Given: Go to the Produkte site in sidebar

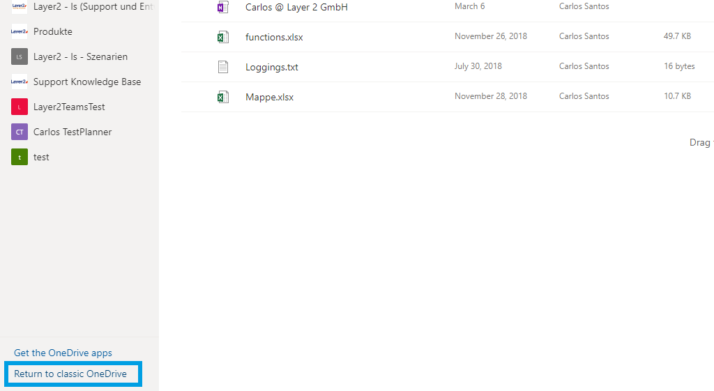Looking at the screenshot, I should click(x=53, y=31).
